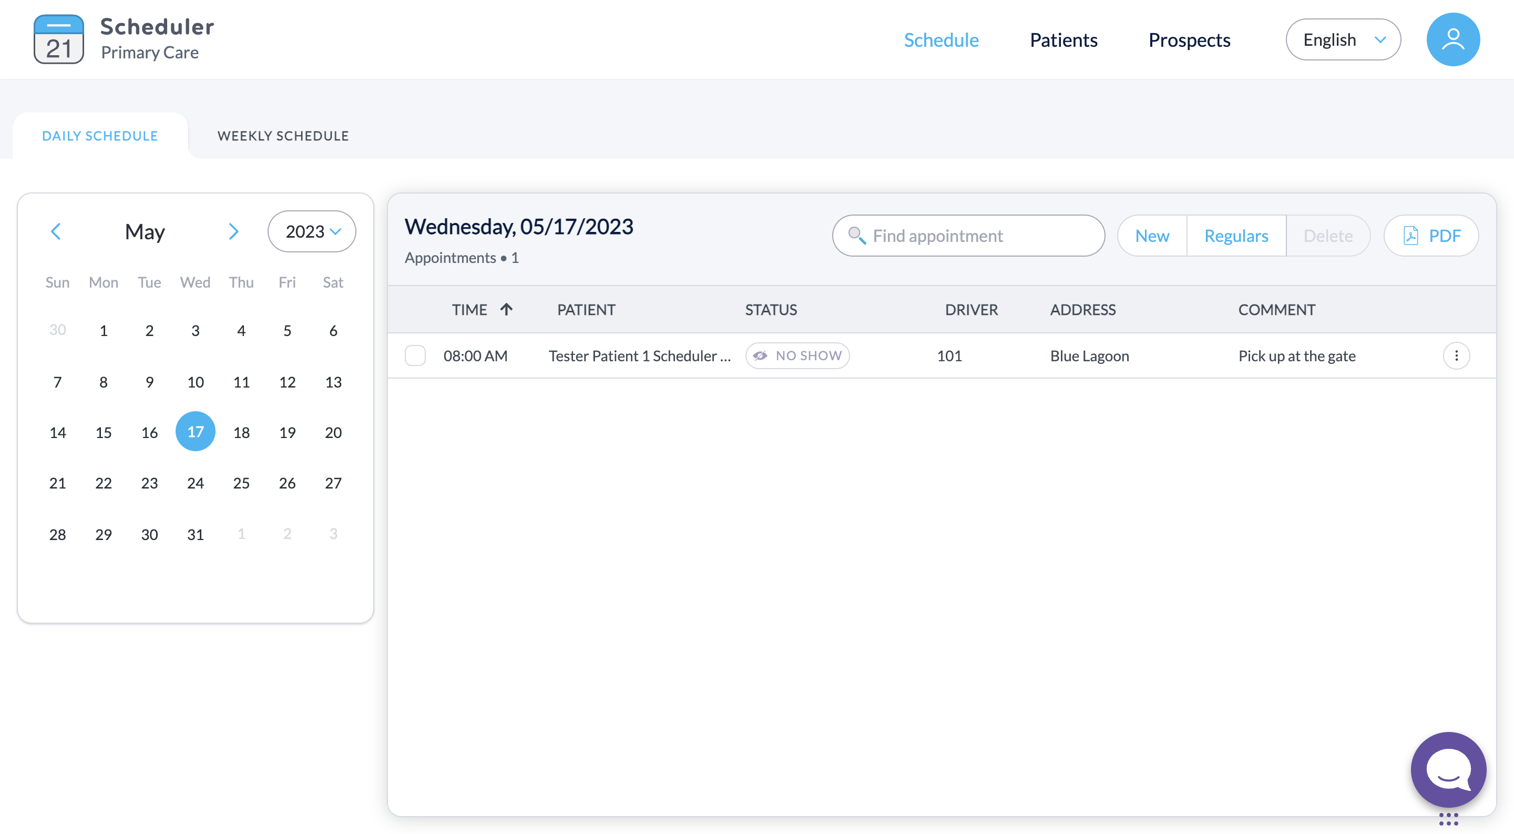The height and width of the screenshot is (834, 1514).
Task: Switch to the Weekly Schedule tab
Action: 283,136
